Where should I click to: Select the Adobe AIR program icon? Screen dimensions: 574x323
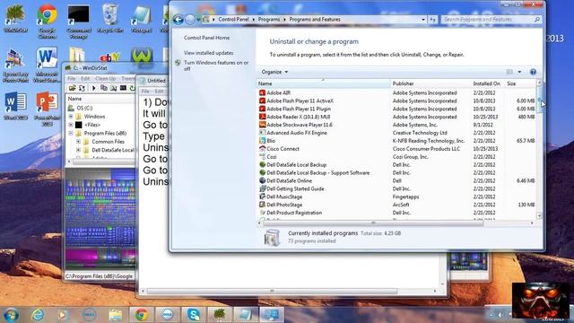262,92
